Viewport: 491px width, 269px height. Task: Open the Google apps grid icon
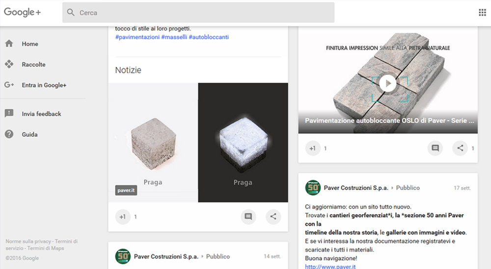click(482, 13)
